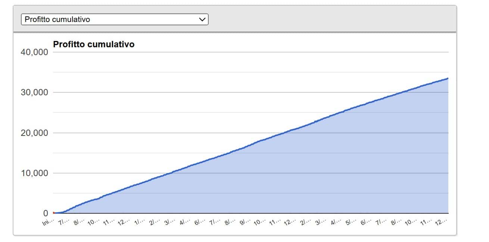Click the "1/..." x-axis date label

point(139,222)
